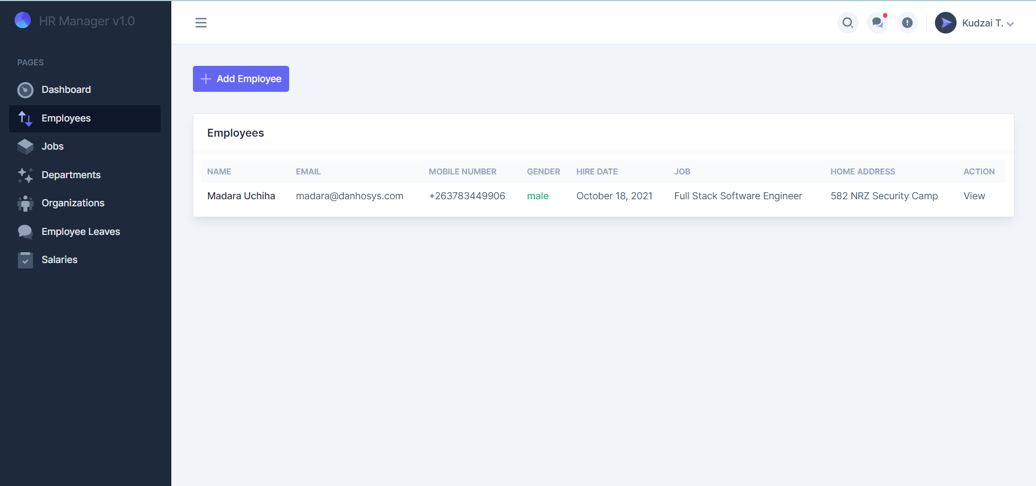Screen dimensions: 1036x486
Task: Select the Dashboard icon in the sidebar
Action: click(25, 90)
